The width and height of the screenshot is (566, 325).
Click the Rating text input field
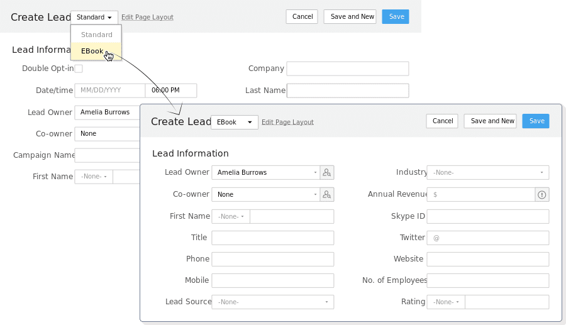pos(507,302)
